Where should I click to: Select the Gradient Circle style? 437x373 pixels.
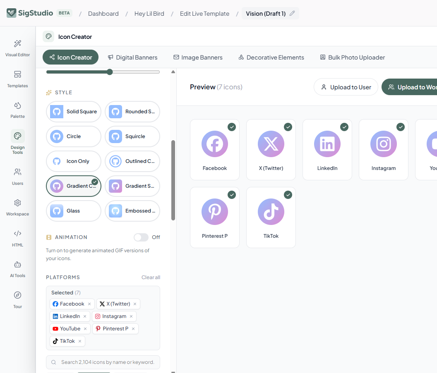point(74,186)
